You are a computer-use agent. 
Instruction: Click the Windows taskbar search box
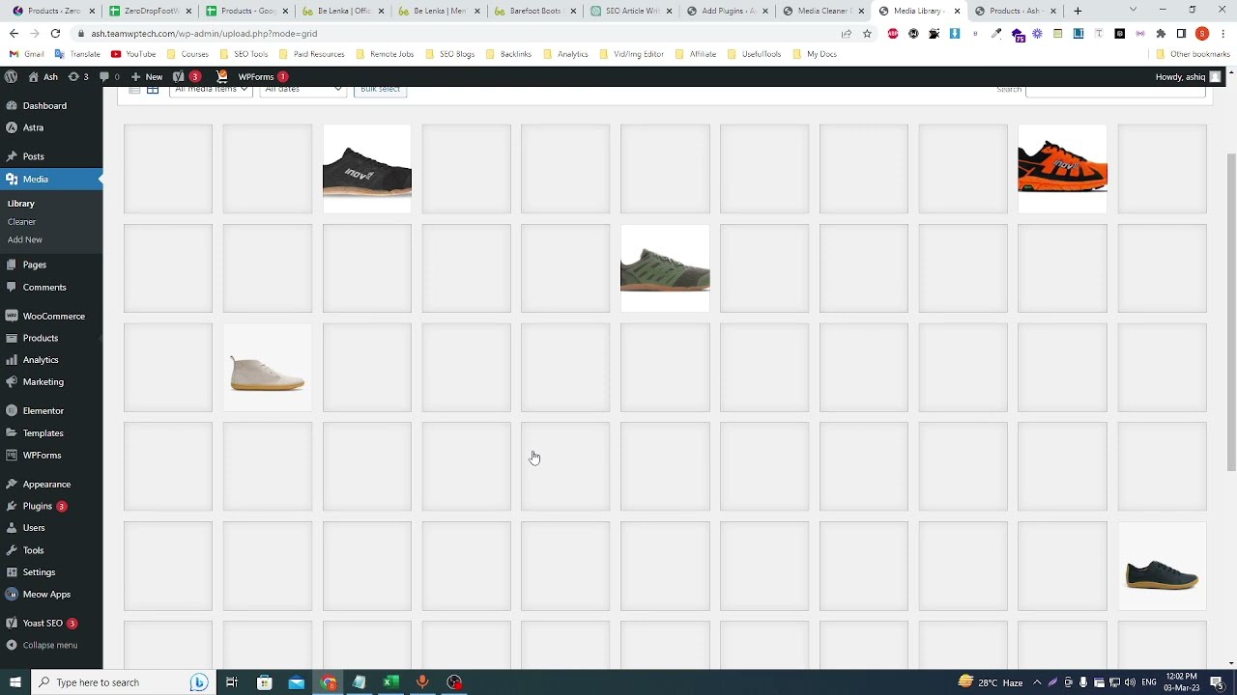(x=121, y=682)
